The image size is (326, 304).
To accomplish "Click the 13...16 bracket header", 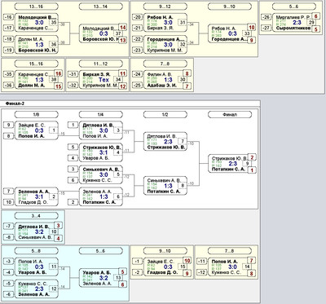I will click(36, 7).
